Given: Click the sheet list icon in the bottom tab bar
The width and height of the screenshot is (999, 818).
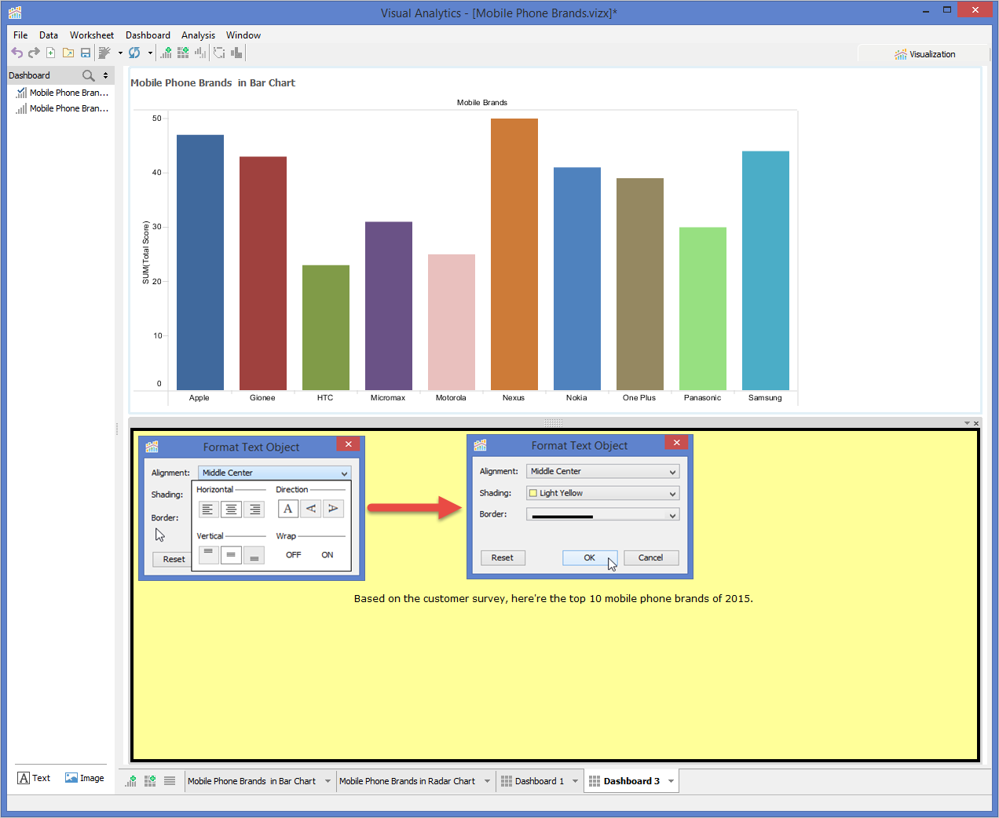Looking at the screenshot, I should click(x=170, y=781).
